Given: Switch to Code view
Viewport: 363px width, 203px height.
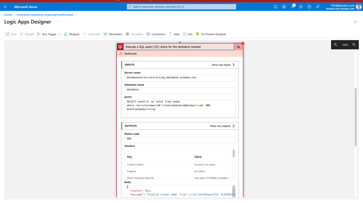Looking at the screenshot, I should point(92,34).
